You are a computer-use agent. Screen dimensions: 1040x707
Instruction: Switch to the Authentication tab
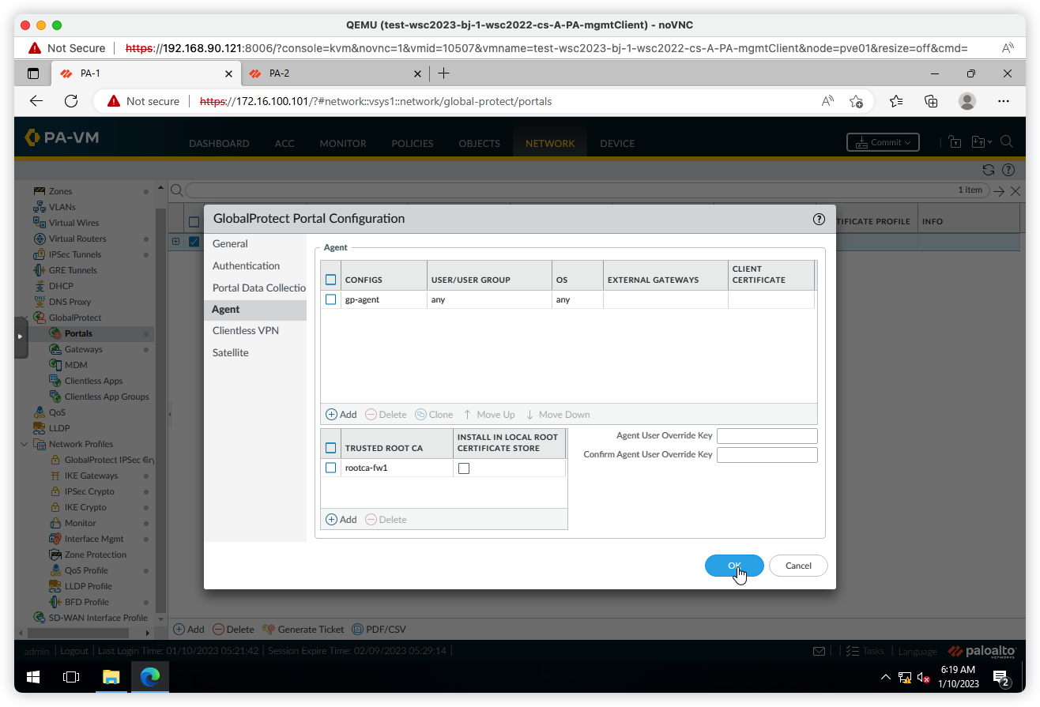[246, 266]
